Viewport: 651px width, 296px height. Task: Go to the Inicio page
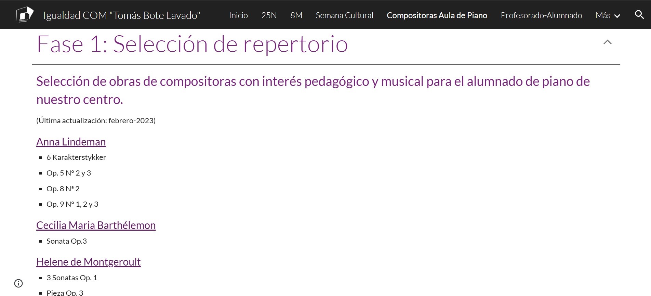238,15
